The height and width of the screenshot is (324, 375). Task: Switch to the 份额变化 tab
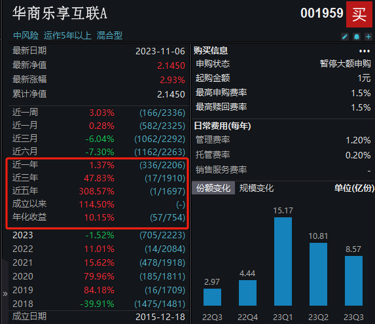pyautogui.click(x=213, y=189)
